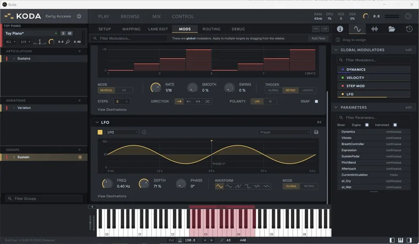Click the tuning fork icon beside A3
Screen dimensions: 419x244
pyautogui.click(x=222, y=240)
